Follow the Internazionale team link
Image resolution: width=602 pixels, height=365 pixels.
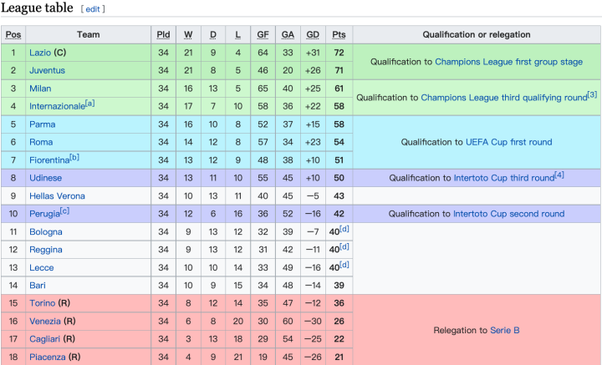[x=57, y=107]
